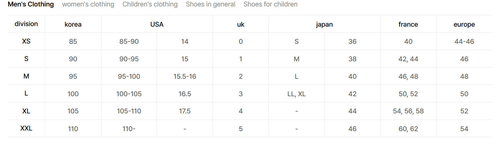Click the USA cell '100-105'
This screenshot has height=144, width=500.
click(x=129, y=94)
